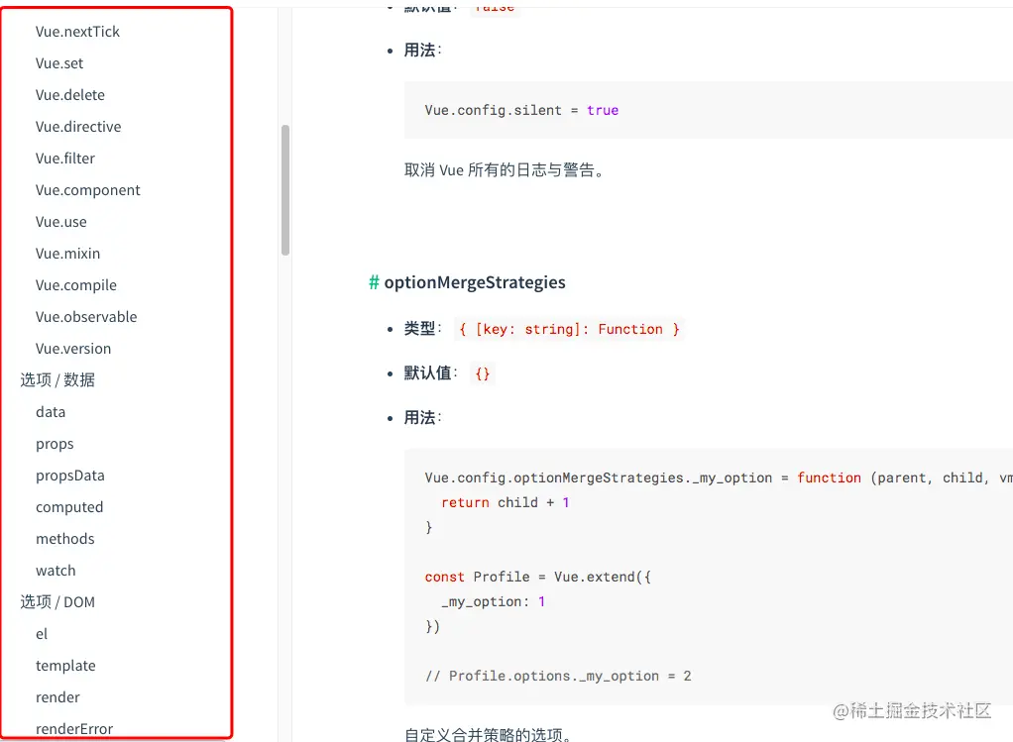This screenshot has height=742, width=1013.
Task: Navigate to watch option
Action: pyautogui.click(x=56, y=571)
